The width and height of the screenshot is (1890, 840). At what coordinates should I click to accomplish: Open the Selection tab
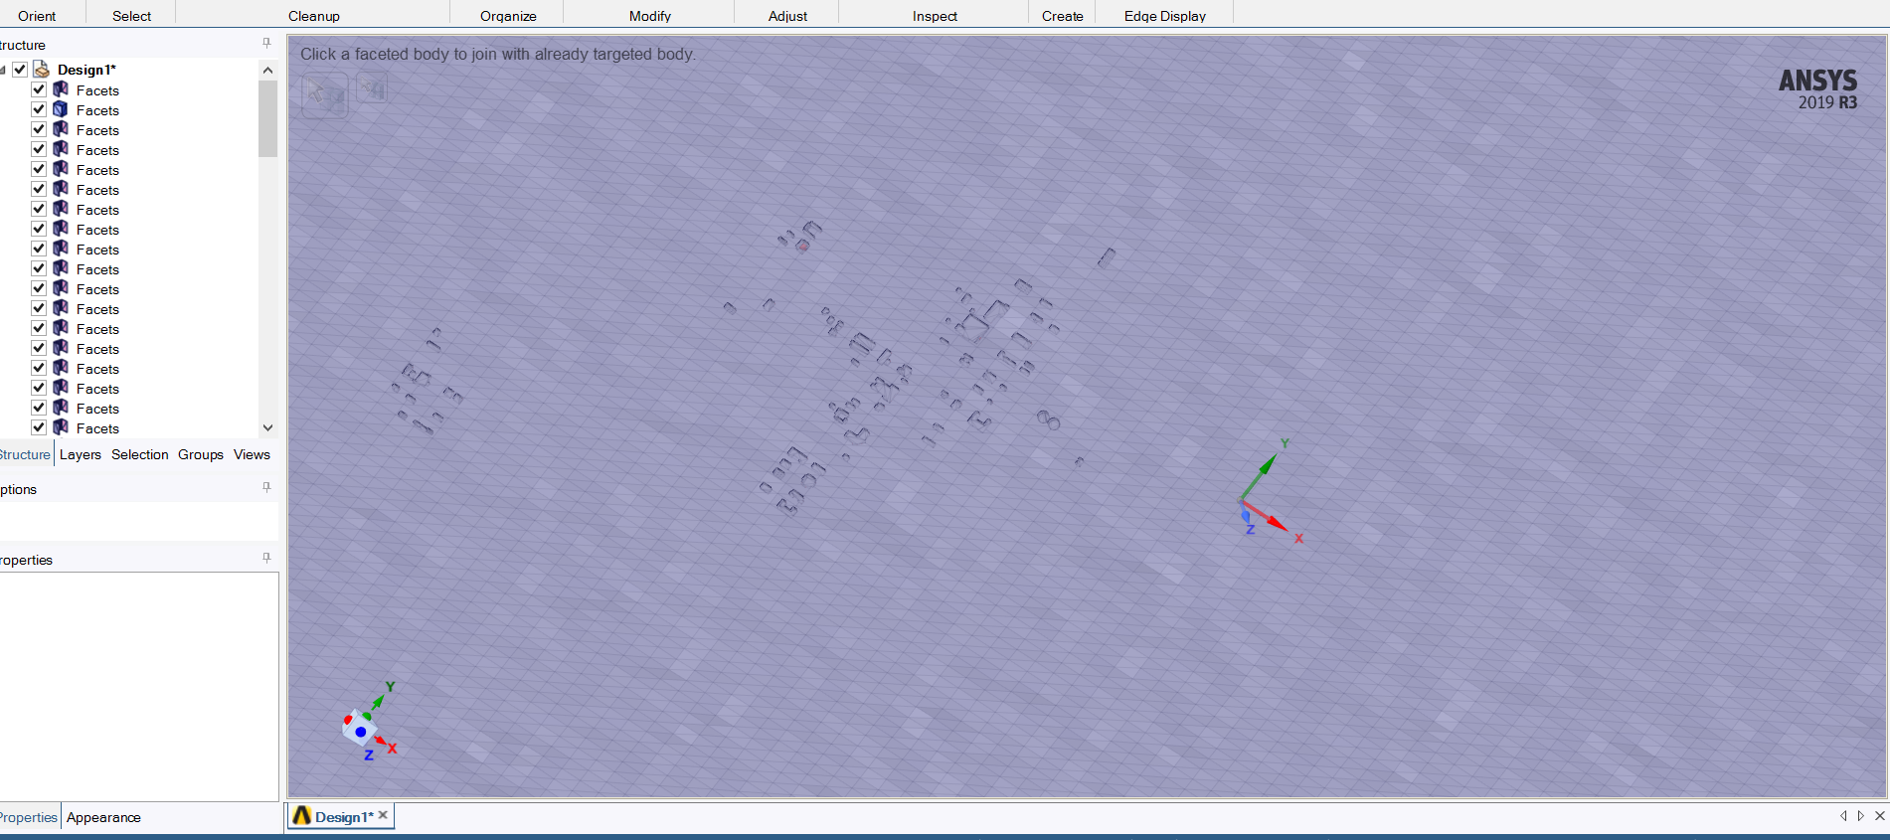coord(140,454)
